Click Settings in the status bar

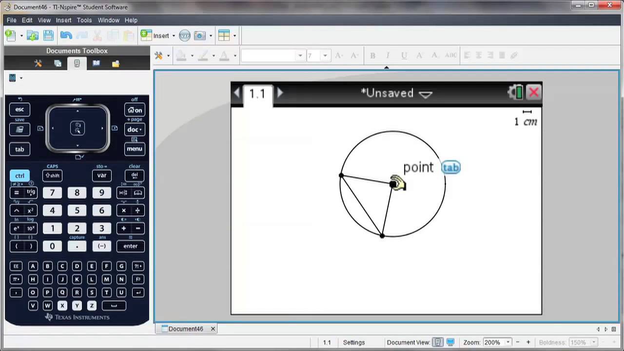(354, 342)
